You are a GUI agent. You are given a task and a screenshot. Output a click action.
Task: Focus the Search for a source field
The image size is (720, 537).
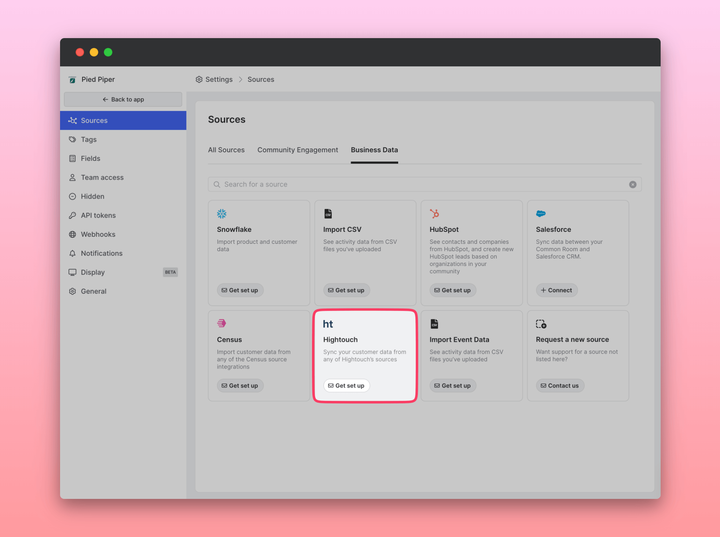tap(420, 185)
